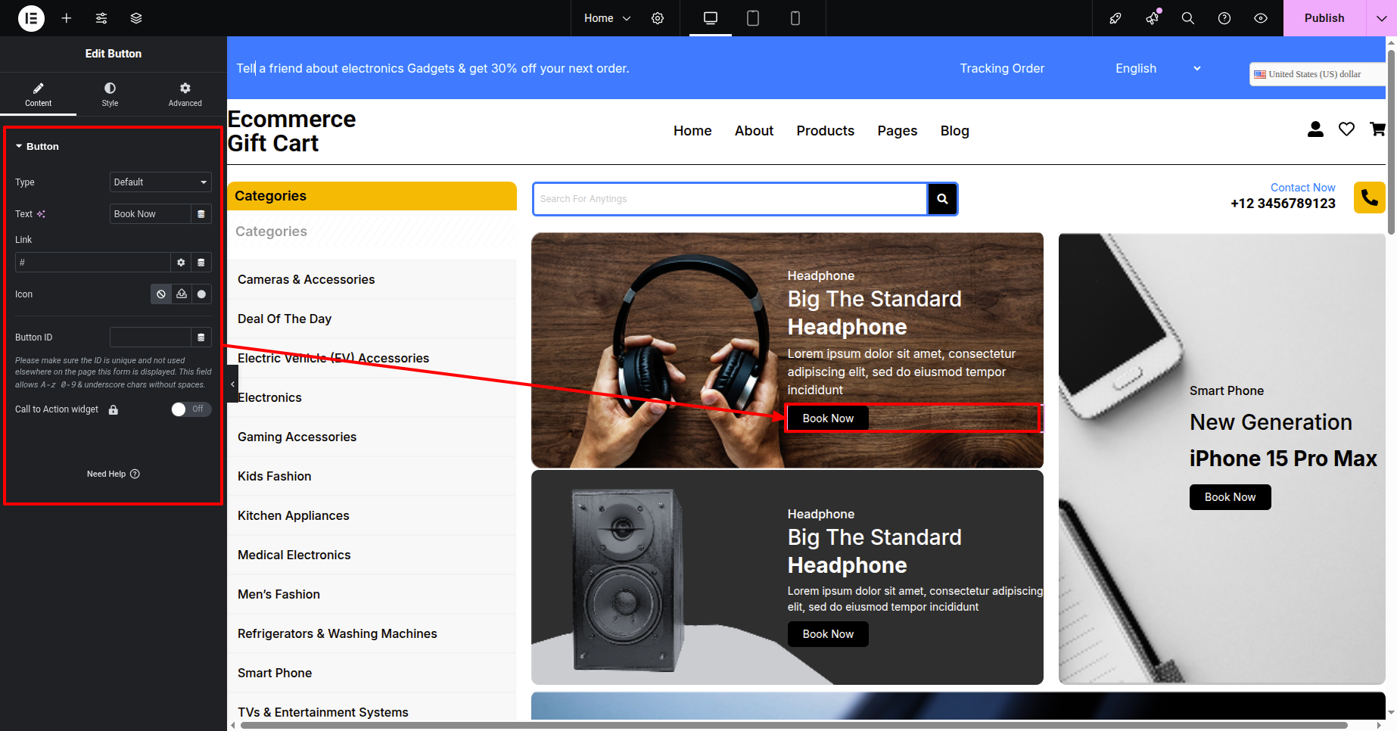The image size is (1397, 731).
Task: Click Book Now on iPhone banner
Action: 1230,497
